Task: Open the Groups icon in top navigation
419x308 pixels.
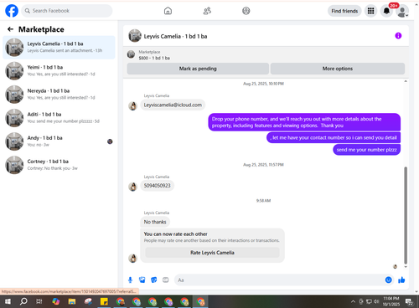Action: tap(246, 11)
